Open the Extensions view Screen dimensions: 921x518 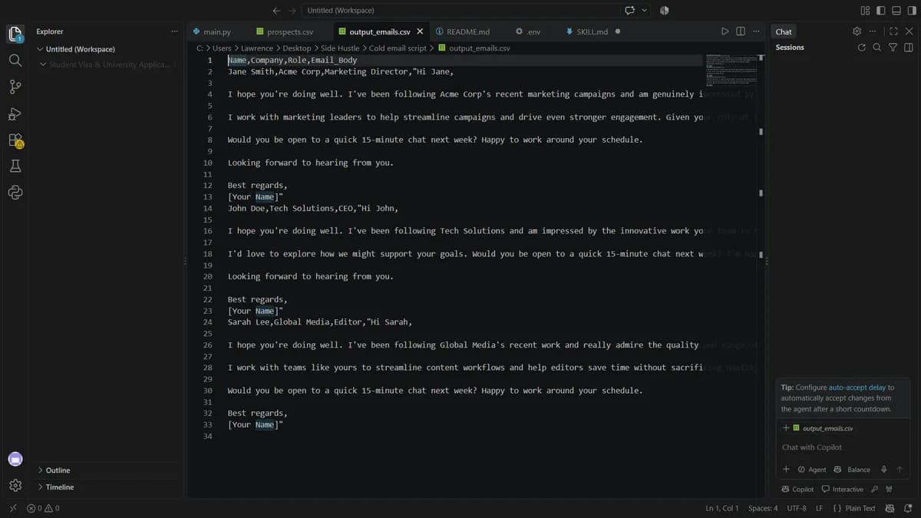coord(15,140)
